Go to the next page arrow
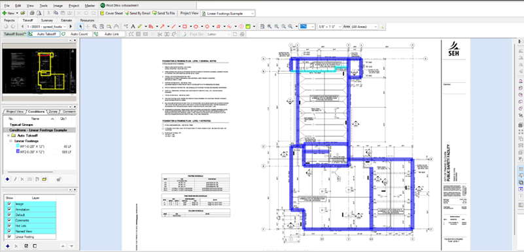 (71, 26)
